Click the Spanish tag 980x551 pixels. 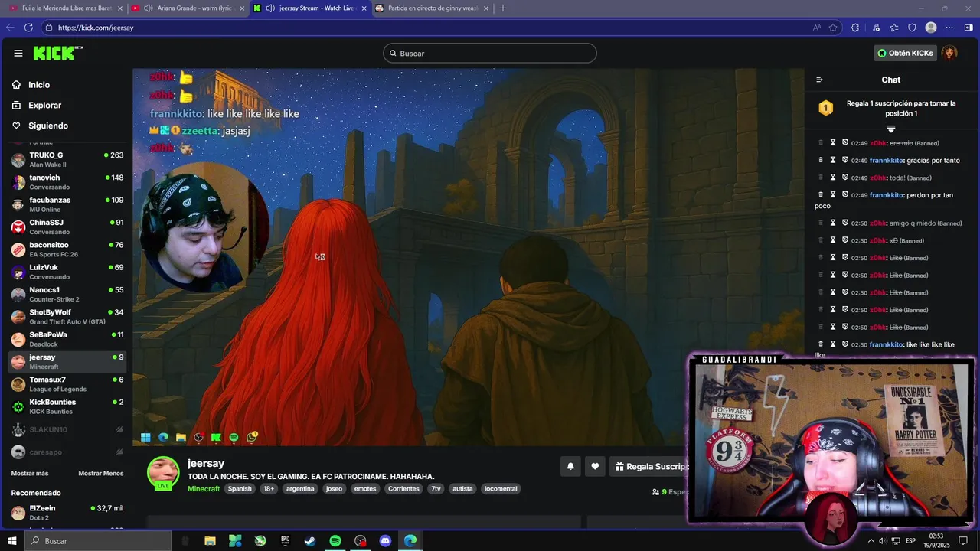239,489
